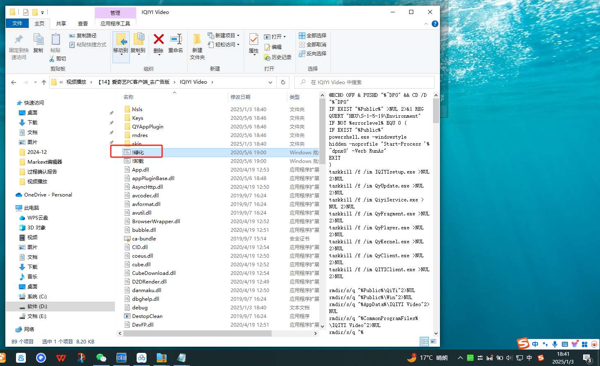Viewport: 600px width, 366px height.
Task: Click the microphone icon on the Sogou toolbar
Action: pos(555,344)
